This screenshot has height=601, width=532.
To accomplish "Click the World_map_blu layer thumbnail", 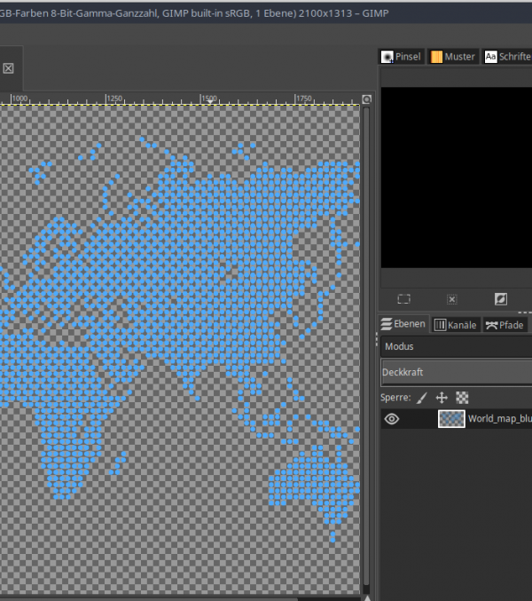I will coord(451,418).
